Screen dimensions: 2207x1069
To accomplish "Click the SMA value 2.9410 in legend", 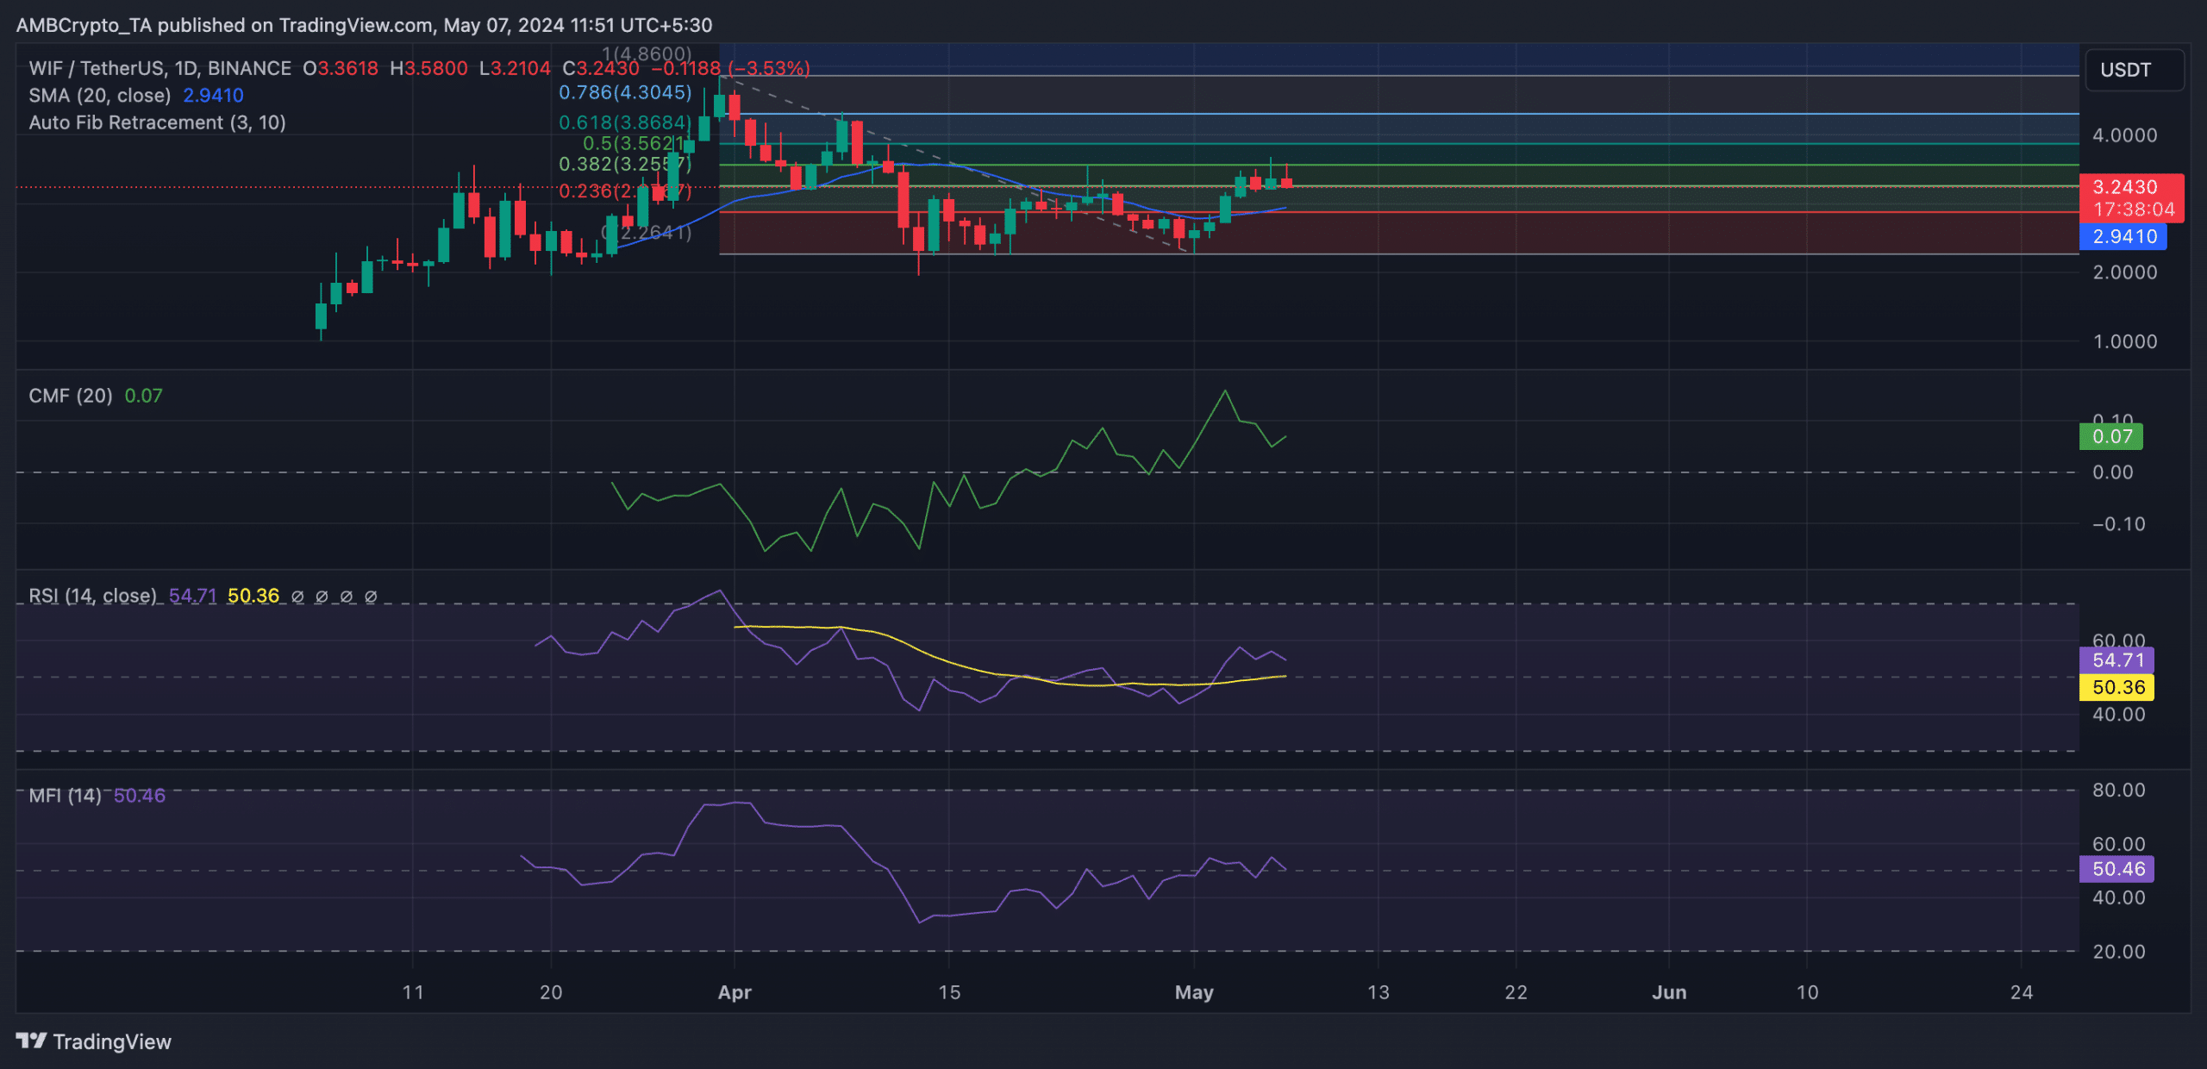I will pyautogui.click(x=213, y=96).
